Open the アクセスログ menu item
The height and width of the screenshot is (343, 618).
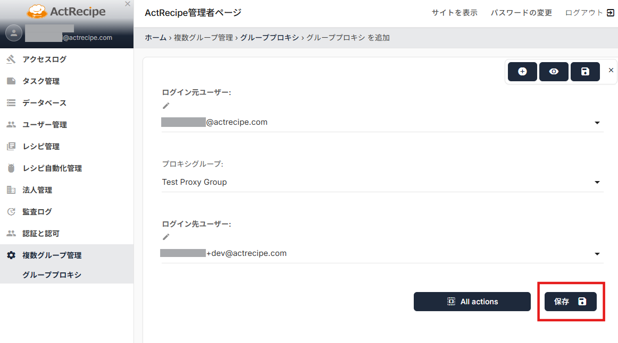[x=66, y=59]
